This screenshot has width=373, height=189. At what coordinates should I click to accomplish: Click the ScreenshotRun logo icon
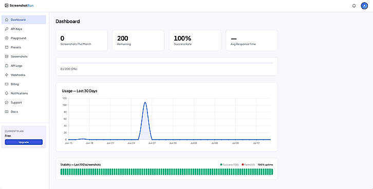pyautogui.click(x=7, y=6)
